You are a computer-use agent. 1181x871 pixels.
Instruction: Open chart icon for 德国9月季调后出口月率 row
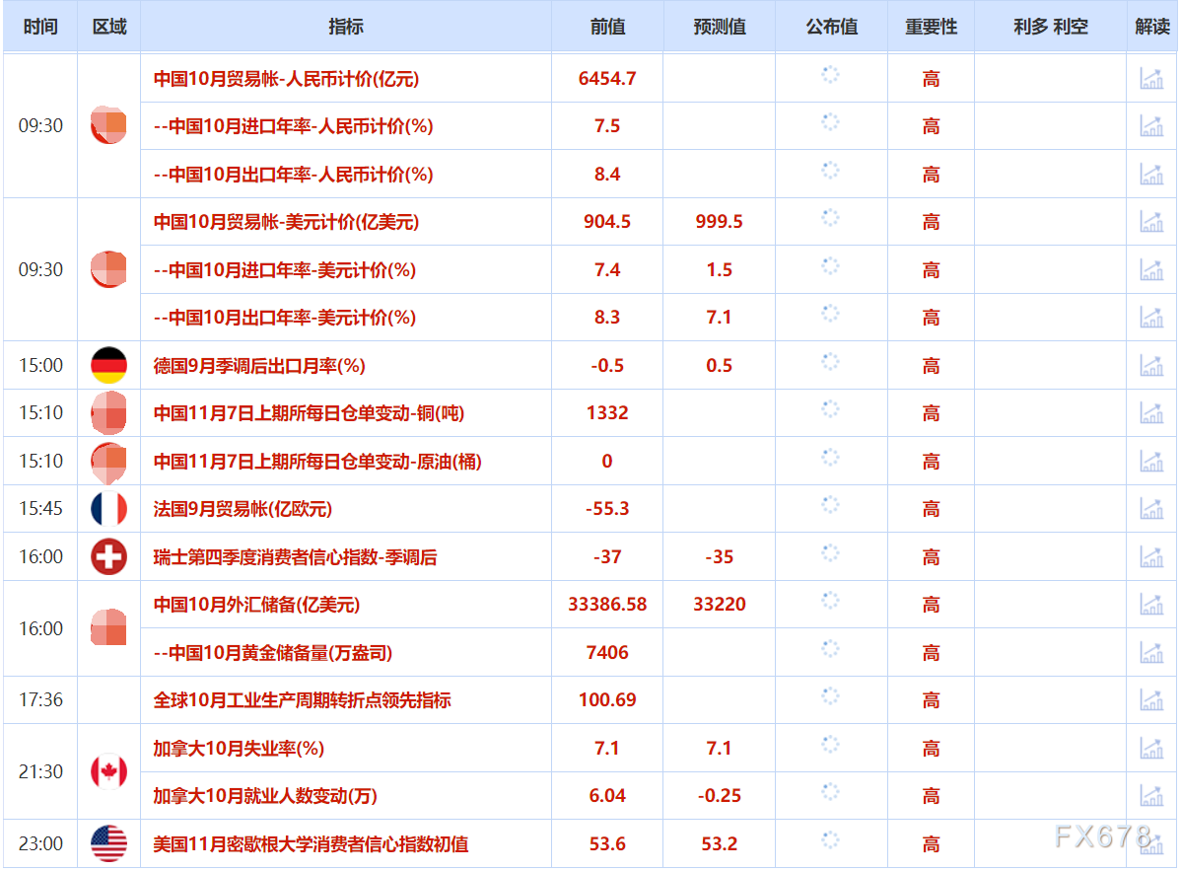click(x=1151, y=365)
